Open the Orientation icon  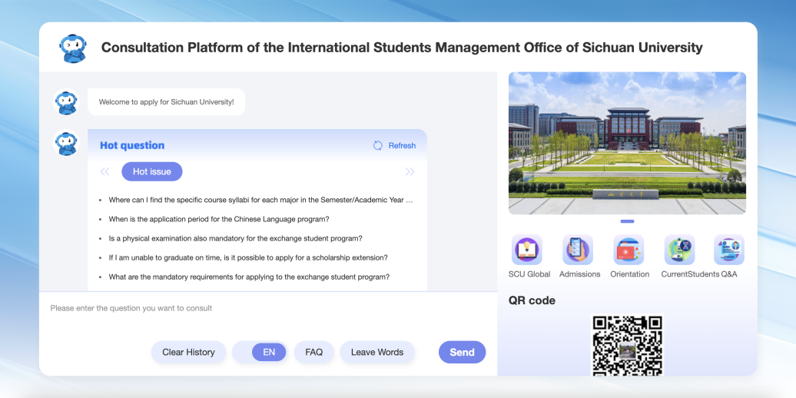point(629,250)
